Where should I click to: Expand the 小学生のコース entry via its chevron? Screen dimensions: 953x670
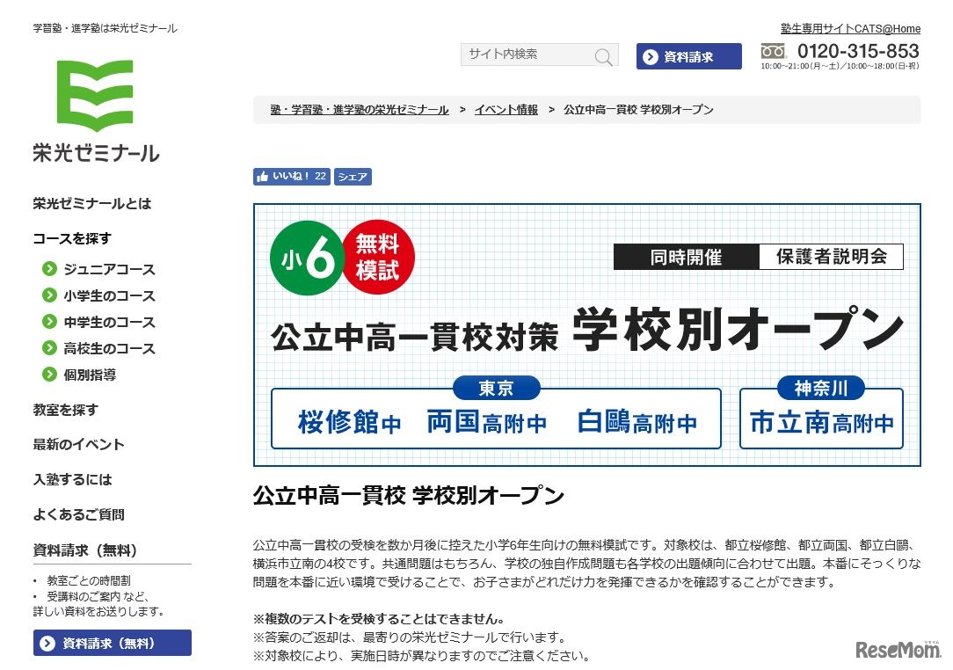pos(50,295)
